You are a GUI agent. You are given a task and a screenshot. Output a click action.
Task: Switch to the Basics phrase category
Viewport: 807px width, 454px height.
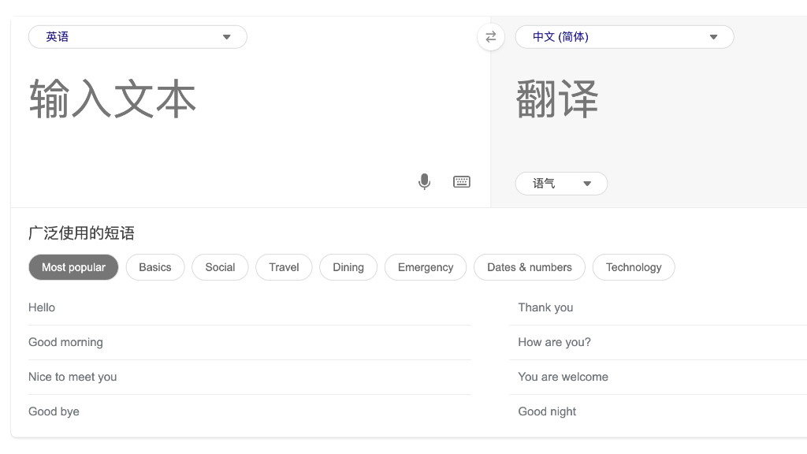click(154, 267)
